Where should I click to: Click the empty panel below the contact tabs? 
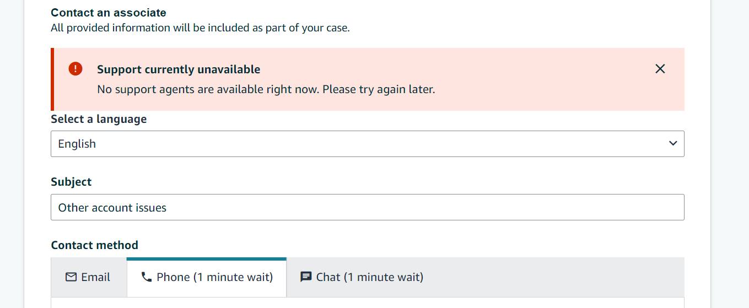(368, 302)
